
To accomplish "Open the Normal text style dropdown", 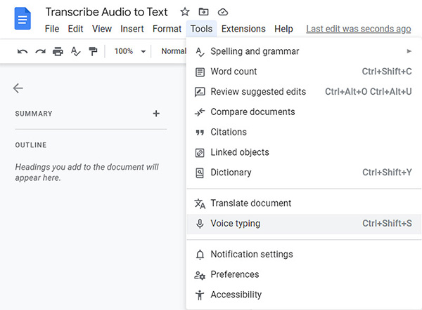I will (174, 51).
